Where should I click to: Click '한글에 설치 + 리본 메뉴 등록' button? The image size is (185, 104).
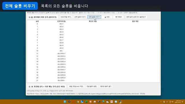click(47, 87)
